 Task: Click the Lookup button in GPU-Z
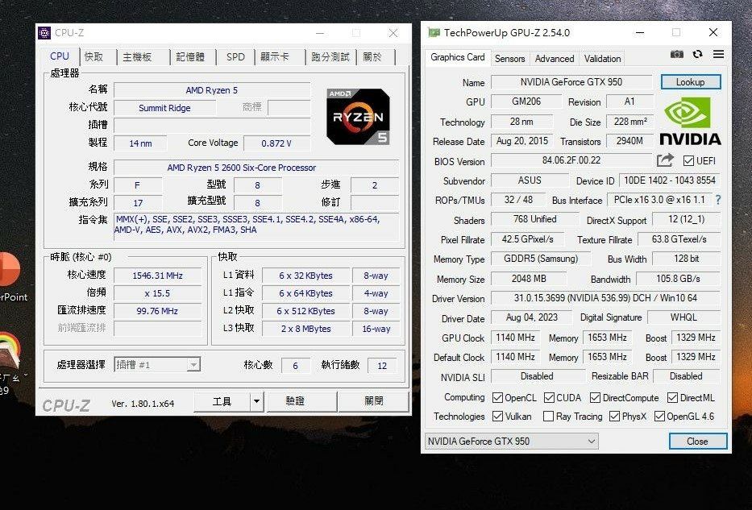(x=691, y=82)
